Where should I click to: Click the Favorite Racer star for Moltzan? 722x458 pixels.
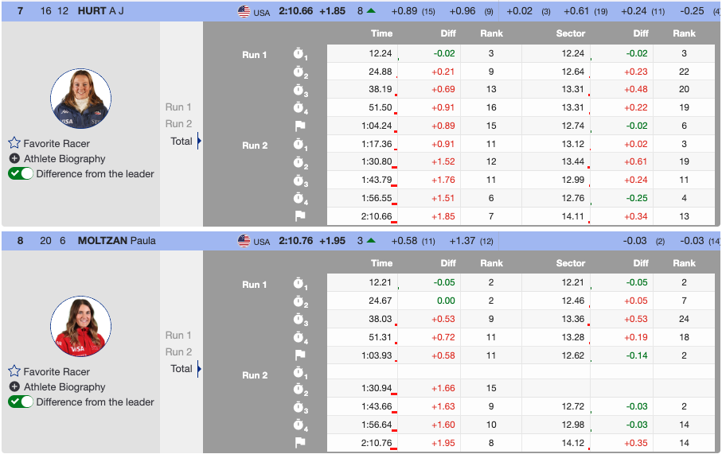(14, 371)
